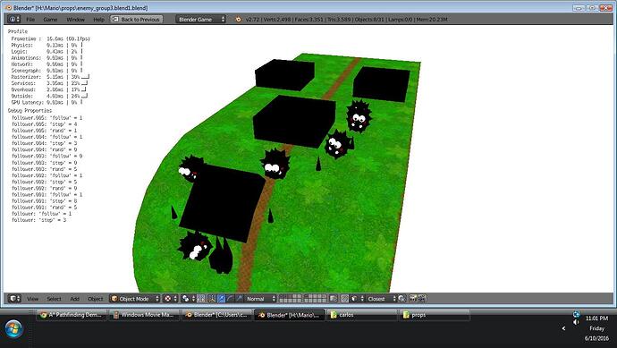Toggle the 3D manipulator widget icon

coord(212,299)
